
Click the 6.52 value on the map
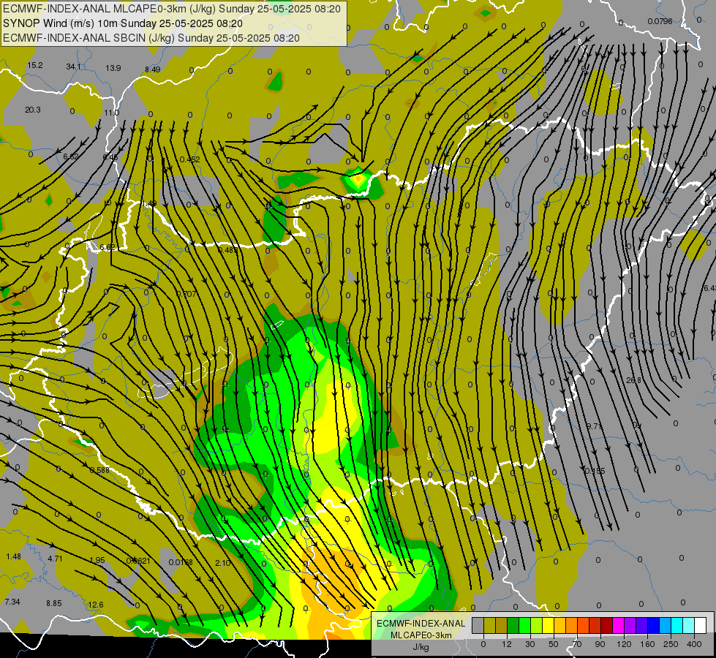coord(71,156)
